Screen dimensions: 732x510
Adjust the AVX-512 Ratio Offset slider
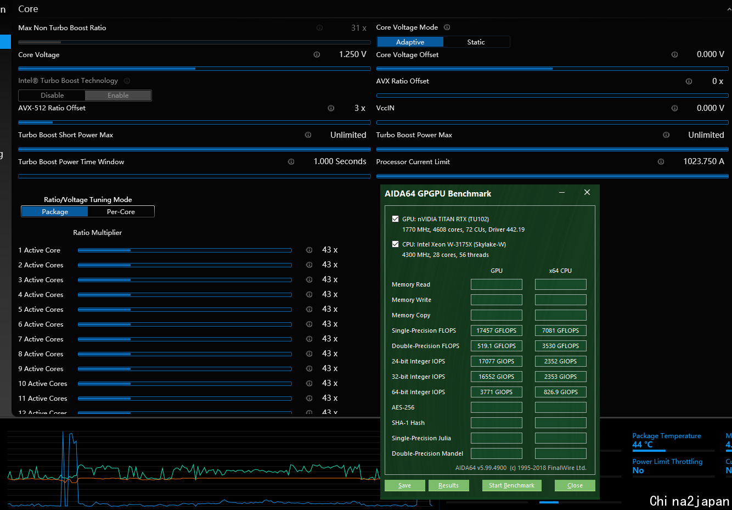point(194,122)
